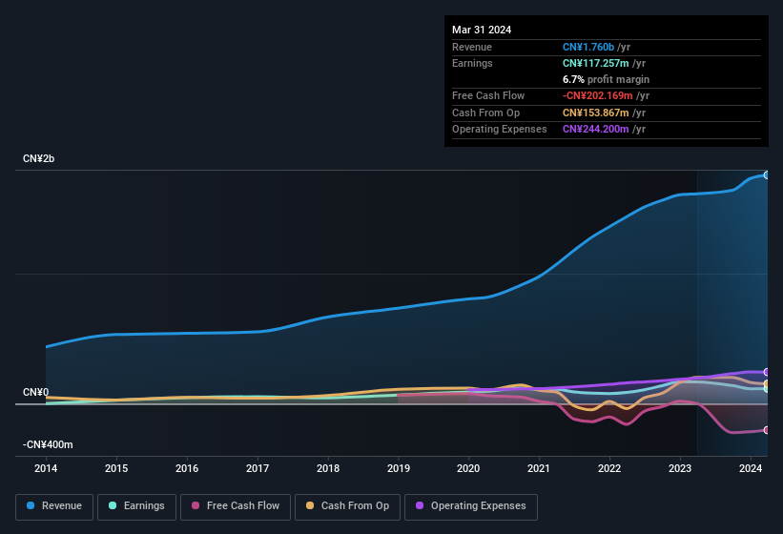Toggle the Cash From Op legend button
Screen dimensions: 783x534
tap(347, 506)
